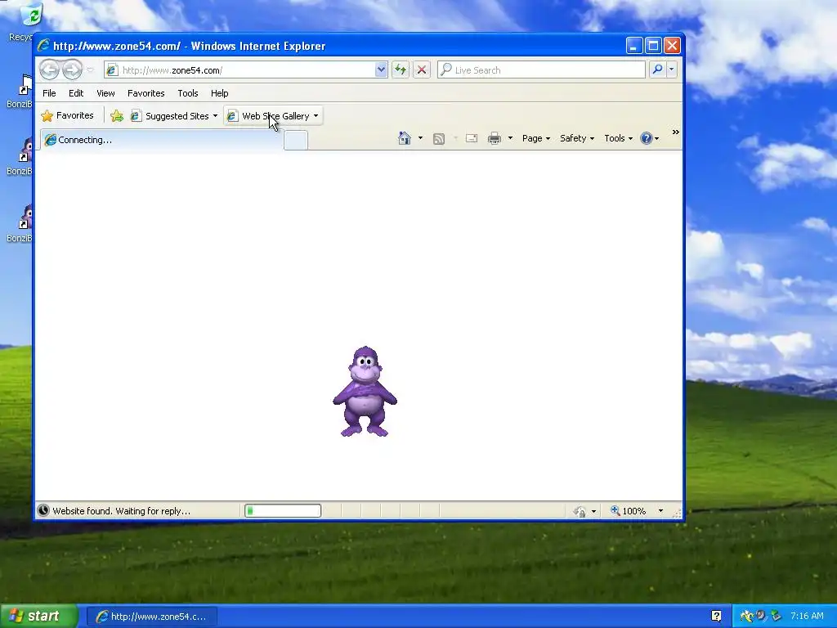Open the Favorites menu in menu bar
The image size is (837, 628).
[x=145, y=93]
